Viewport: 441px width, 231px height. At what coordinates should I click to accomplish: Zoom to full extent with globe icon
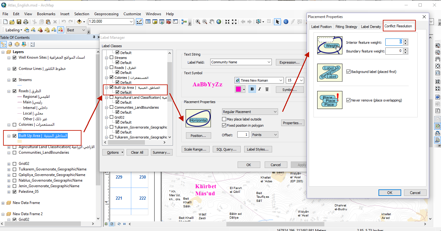tap(219, 22)
